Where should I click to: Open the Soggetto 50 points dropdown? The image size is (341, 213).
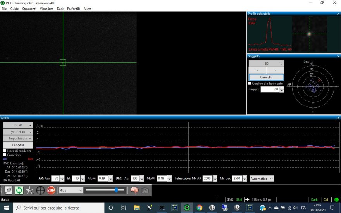click(267, 64)
